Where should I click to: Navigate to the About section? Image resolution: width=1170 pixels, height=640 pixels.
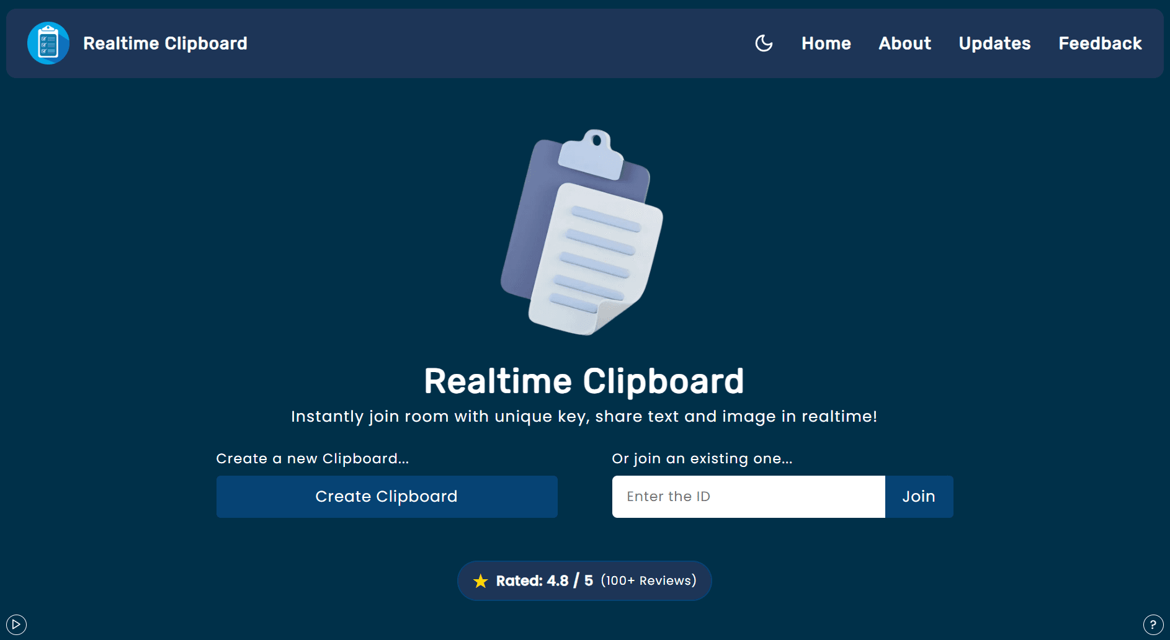(904, 43)
